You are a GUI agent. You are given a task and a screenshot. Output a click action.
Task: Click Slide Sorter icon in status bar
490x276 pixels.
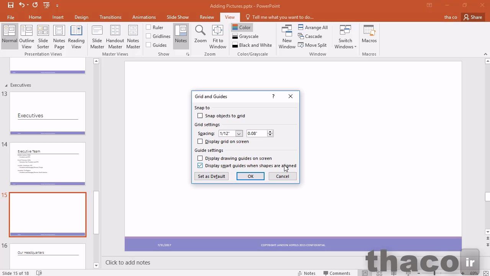pos(379,273)
